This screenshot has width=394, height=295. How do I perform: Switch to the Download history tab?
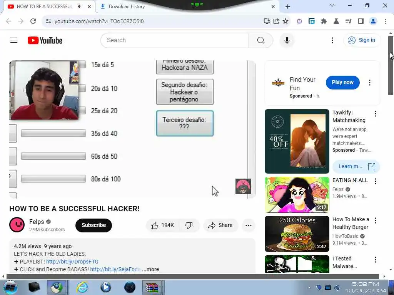tap(127, 7)
